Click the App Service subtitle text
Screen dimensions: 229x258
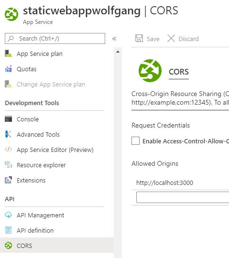pyautogui.click(x=38, y=22)
